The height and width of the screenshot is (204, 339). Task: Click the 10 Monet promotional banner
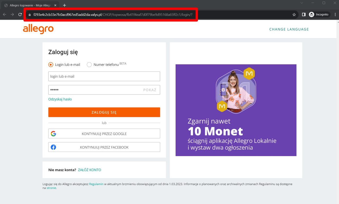236,110
